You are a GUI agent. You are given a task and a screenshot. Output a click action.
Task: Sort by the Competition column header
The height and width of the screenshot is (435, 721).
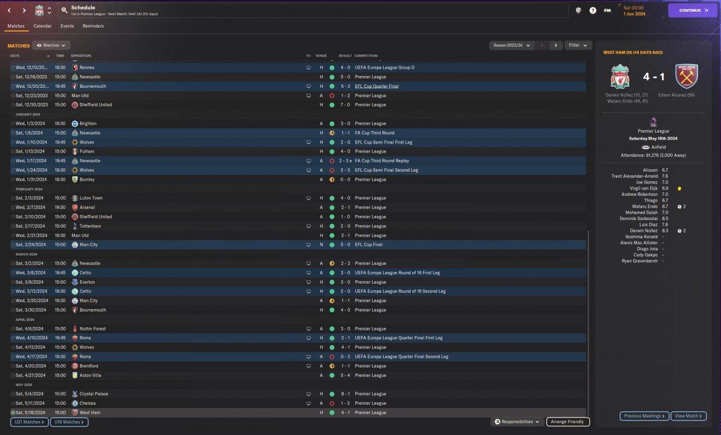[x=366, y=56]
